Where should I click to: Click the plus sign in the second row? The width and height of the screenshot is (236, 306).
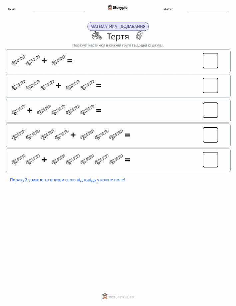[58, 85]
